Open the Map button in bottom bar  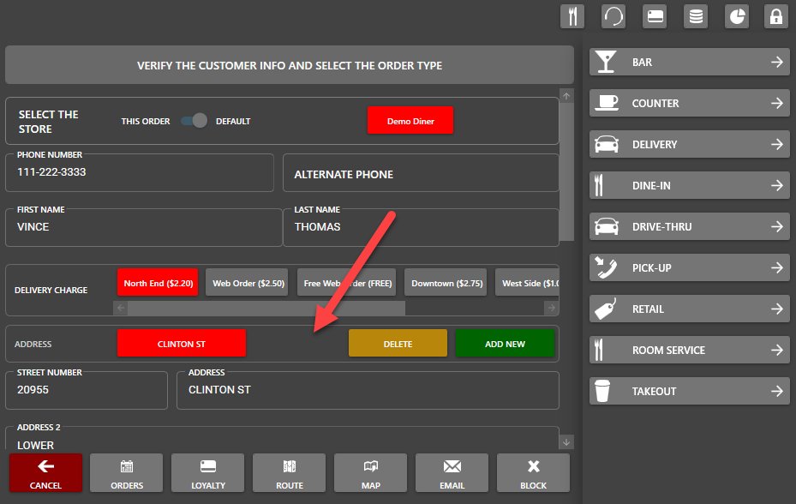[371, 473]
